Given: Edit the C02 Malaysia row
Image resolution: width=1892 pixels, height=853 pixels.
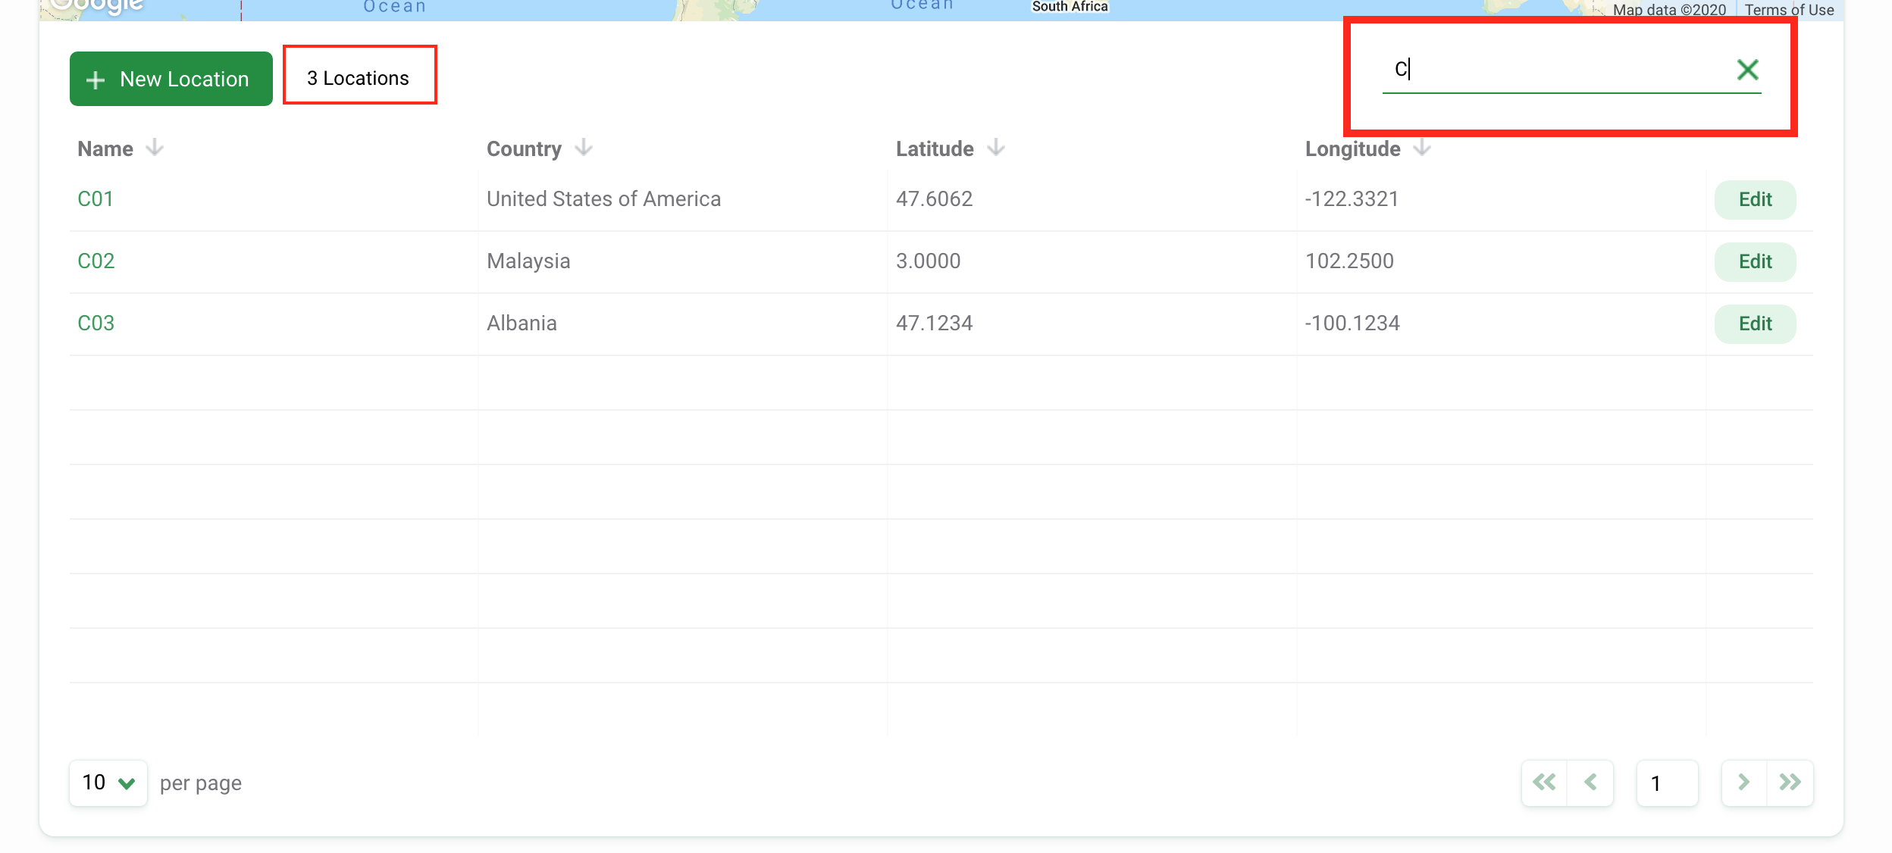Looking at the screenshot, I should coord(1756,261).
